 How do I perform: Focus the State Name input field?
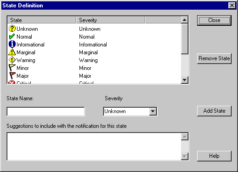45,111
